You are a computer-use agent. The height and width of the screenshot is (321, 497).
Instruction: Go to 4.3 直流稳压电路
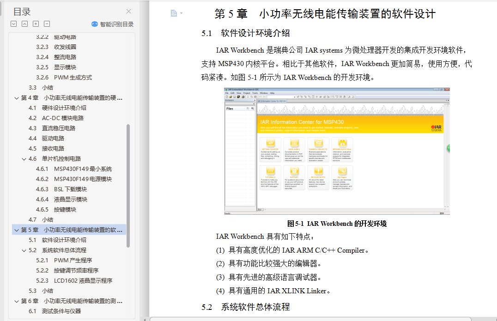52,128
